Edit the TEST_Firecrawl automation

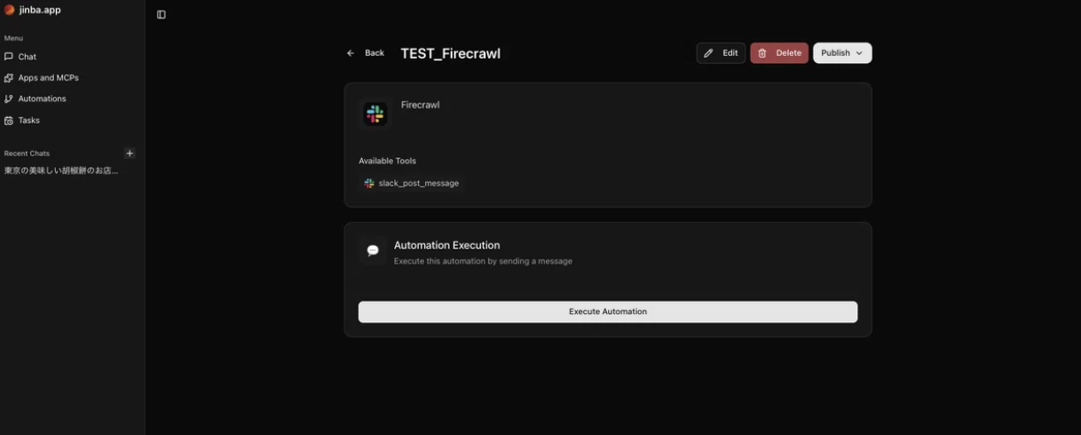tap(721, 53)
